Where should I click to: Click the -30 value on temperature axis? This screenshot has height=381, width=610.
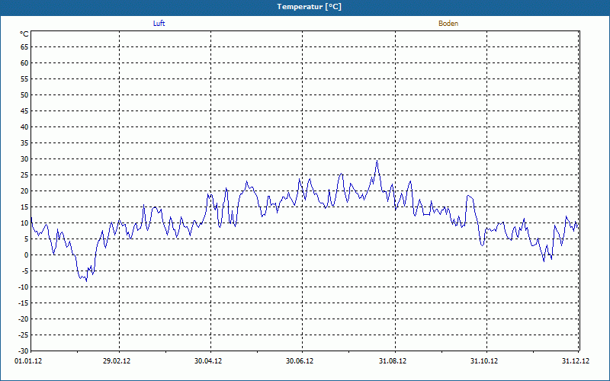[x=24, y=351]
